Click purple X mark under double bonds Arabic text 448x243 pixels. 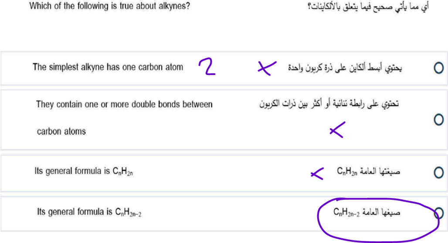click(337, 130)
